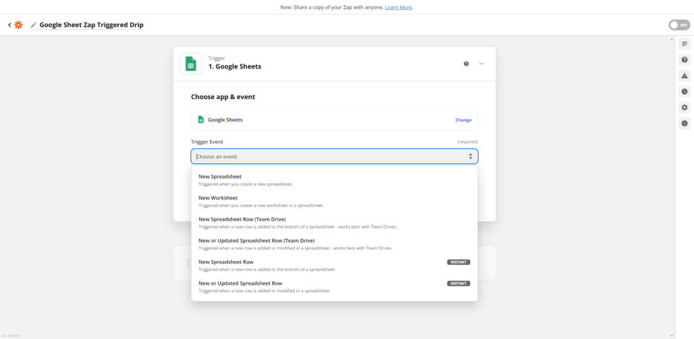
Task: Go back using the left arrow
Action: (9, 25)
